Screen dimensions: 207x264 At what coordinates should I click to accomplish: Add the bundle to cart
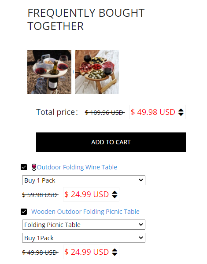coord(111,142)
